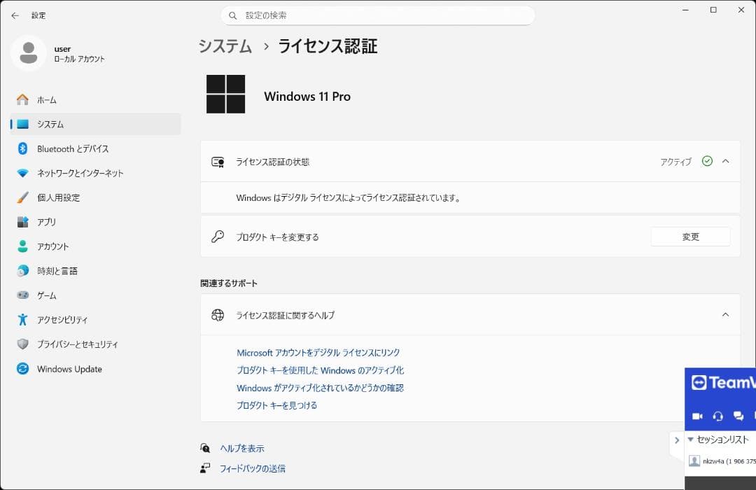Click the TeamViewer headset audio icon
The width and height of the screenshot is (756, 490).
tap(719, 416)
